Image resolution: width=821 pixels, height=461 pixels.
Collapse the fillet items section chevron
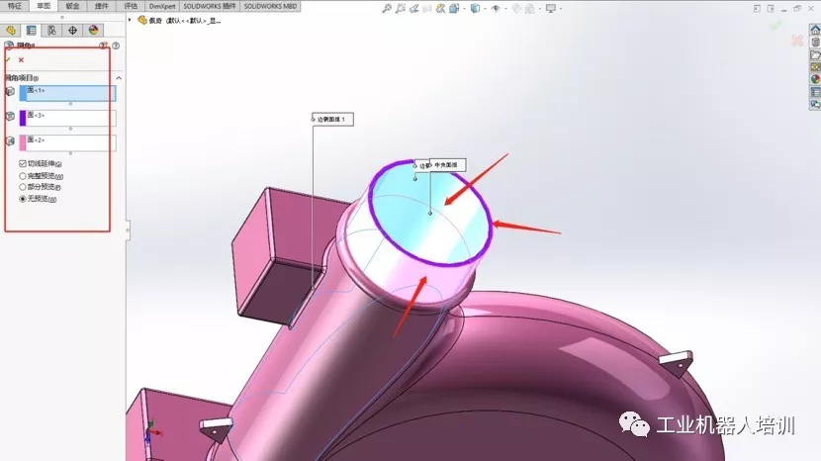[119, 78]
